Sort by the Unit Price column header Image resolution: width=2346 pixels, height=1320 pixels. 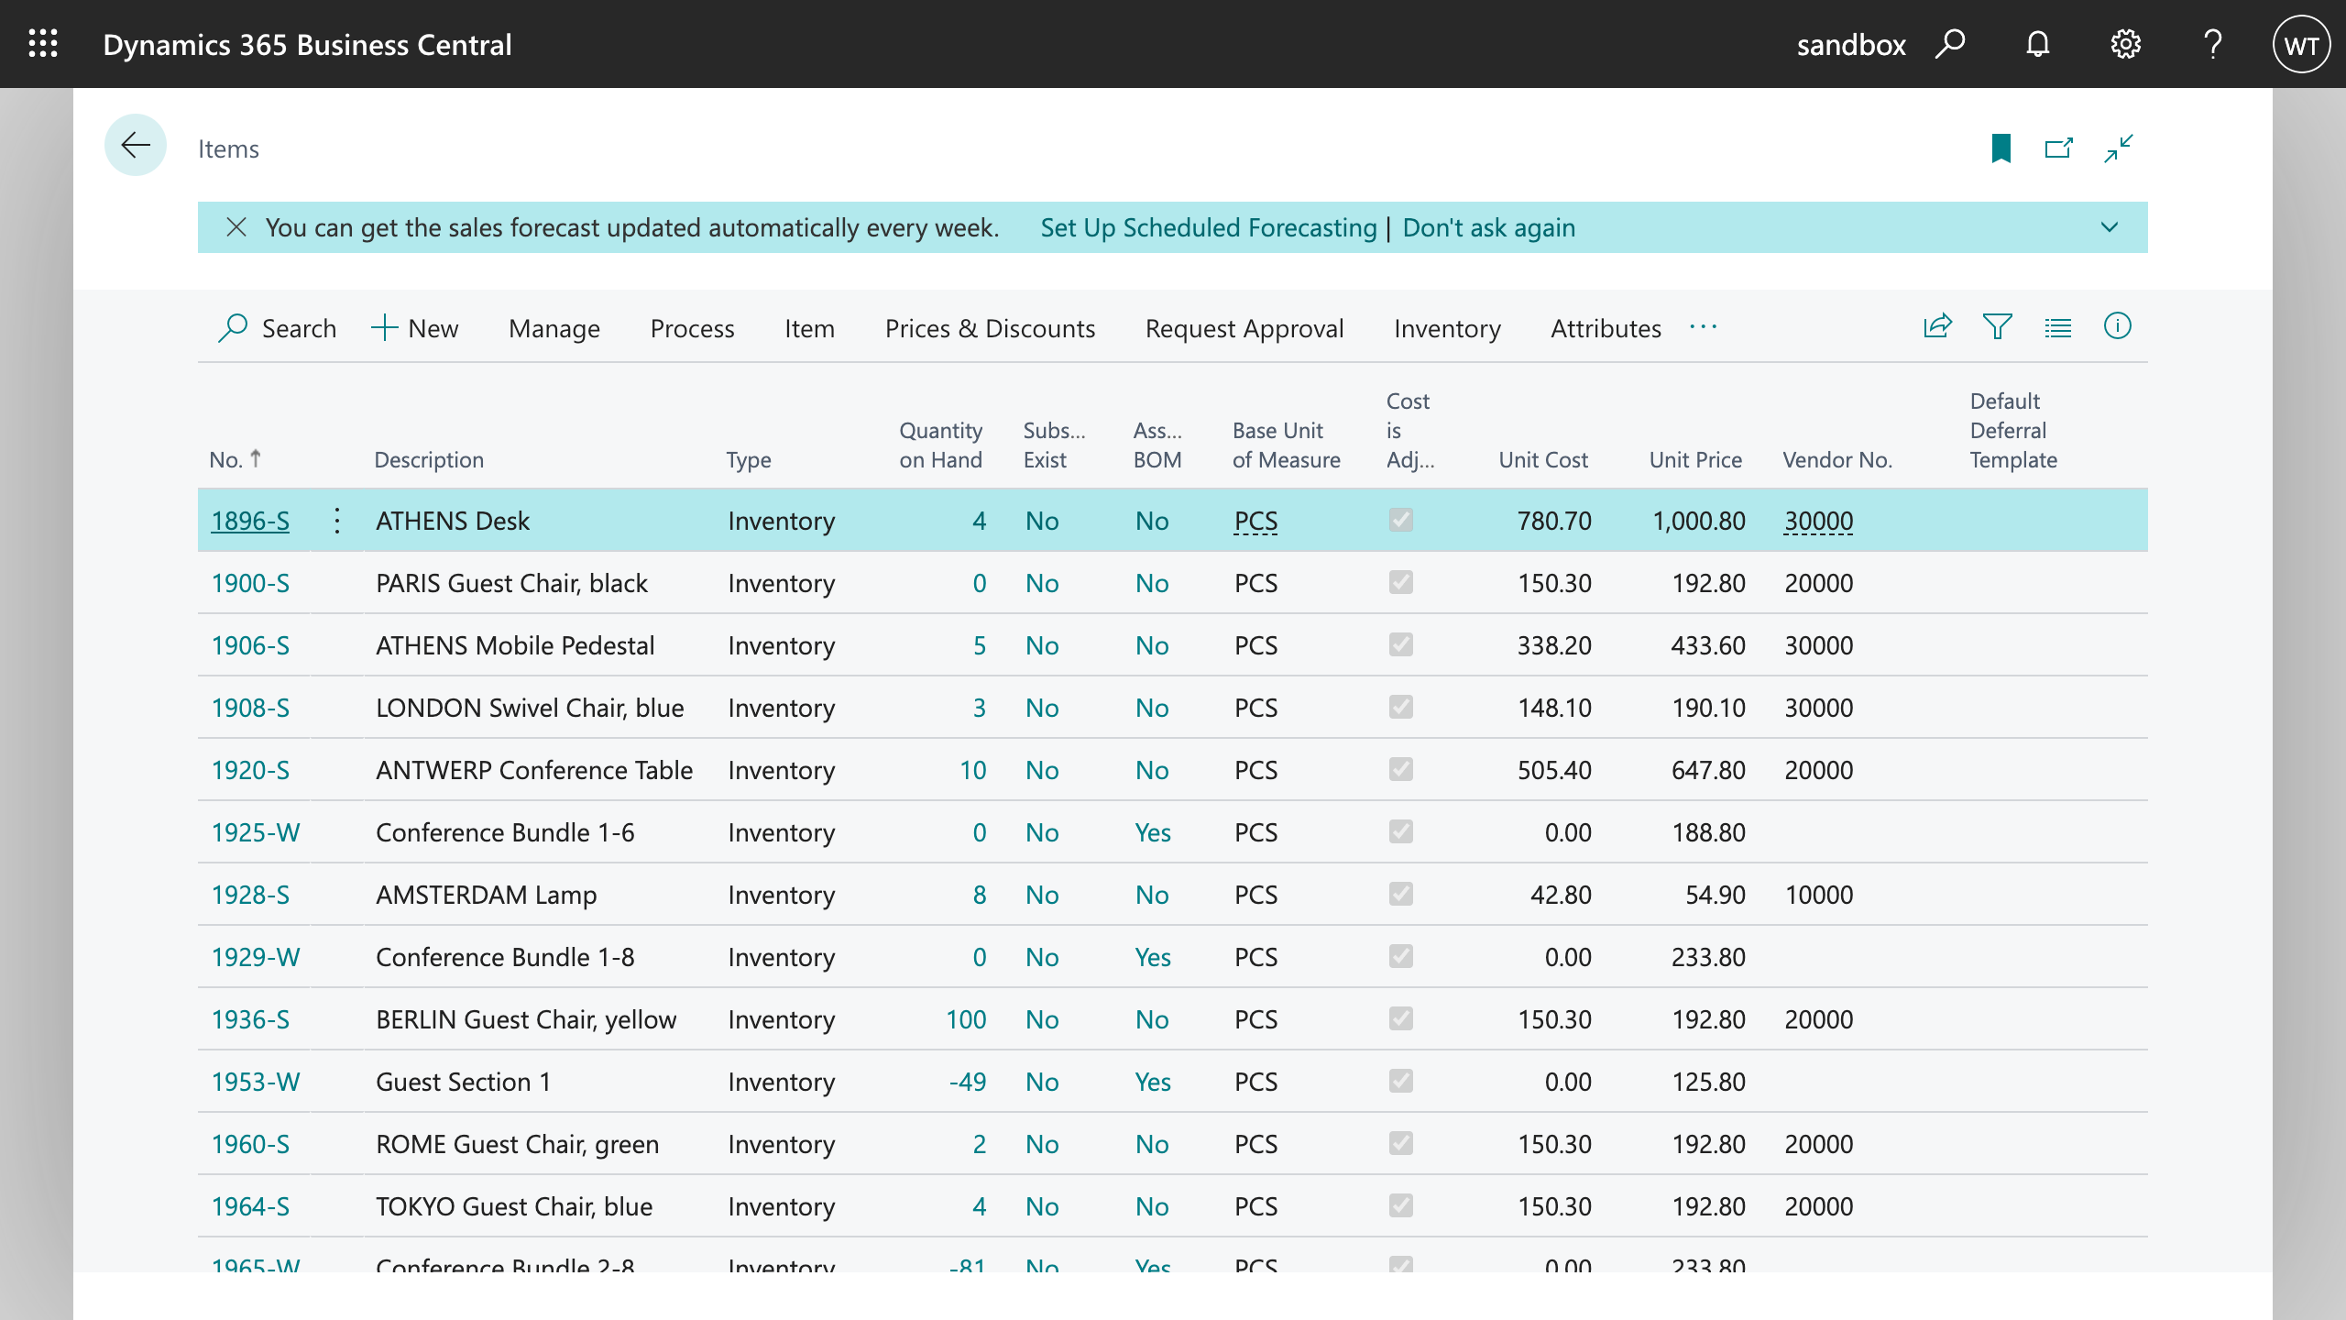[1694, 459]
